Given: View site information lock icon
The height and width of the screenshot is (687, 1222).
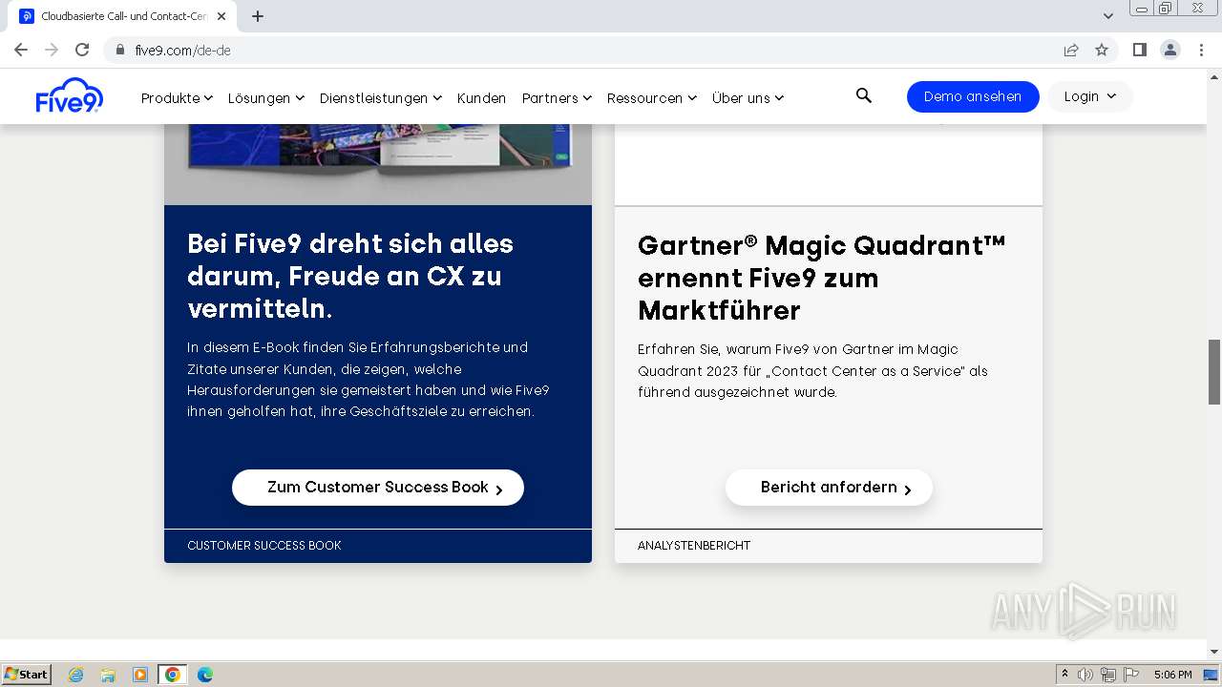Looking at the screenshot, I should click(120, 50).
